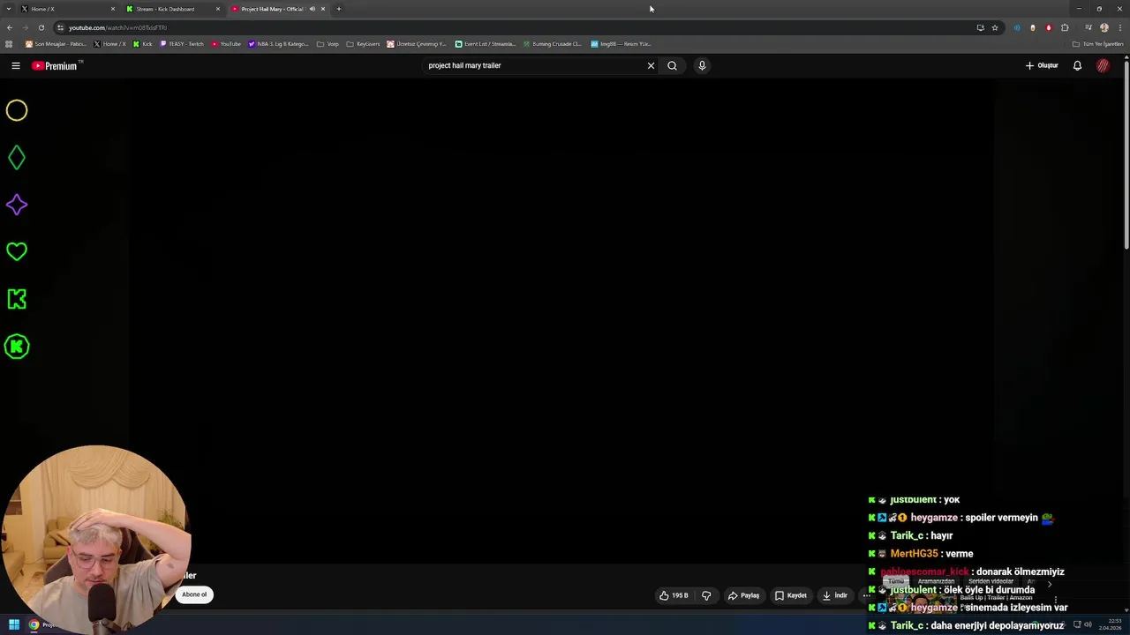Image resolution: width=1130 pixels, height=635 pixels.
Task: Start voice search with microphone icon
Action: coord(702,65)
